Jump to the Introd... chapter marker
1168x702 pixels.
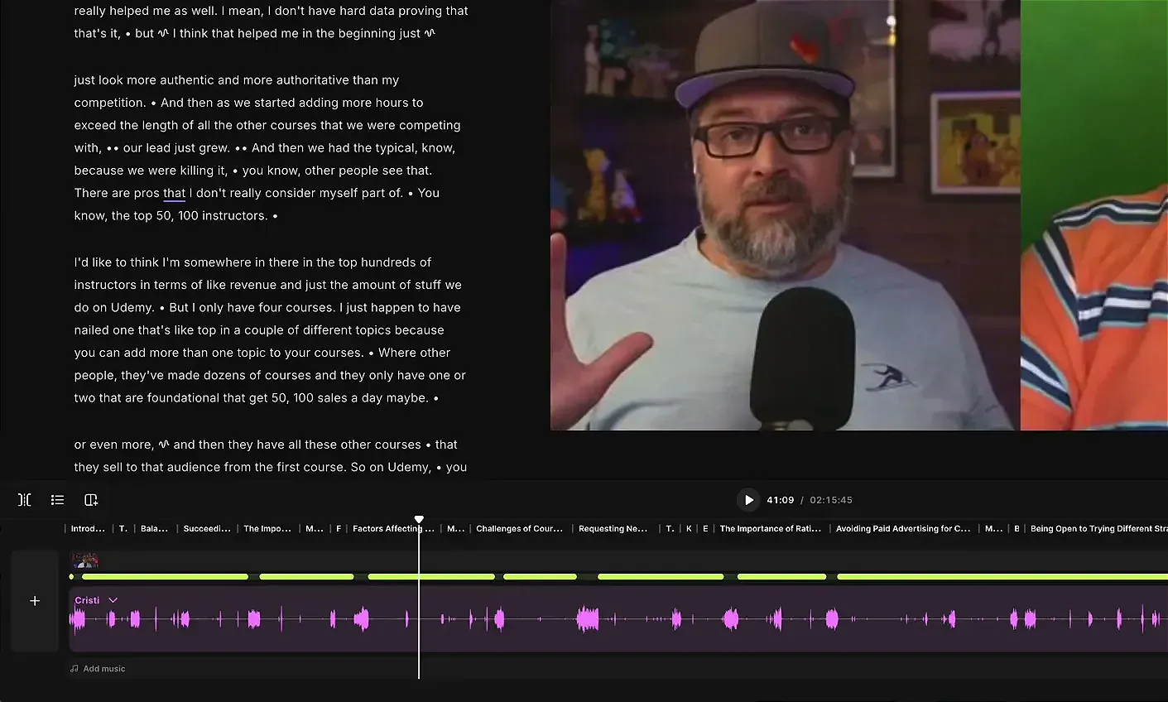point(88,528)
